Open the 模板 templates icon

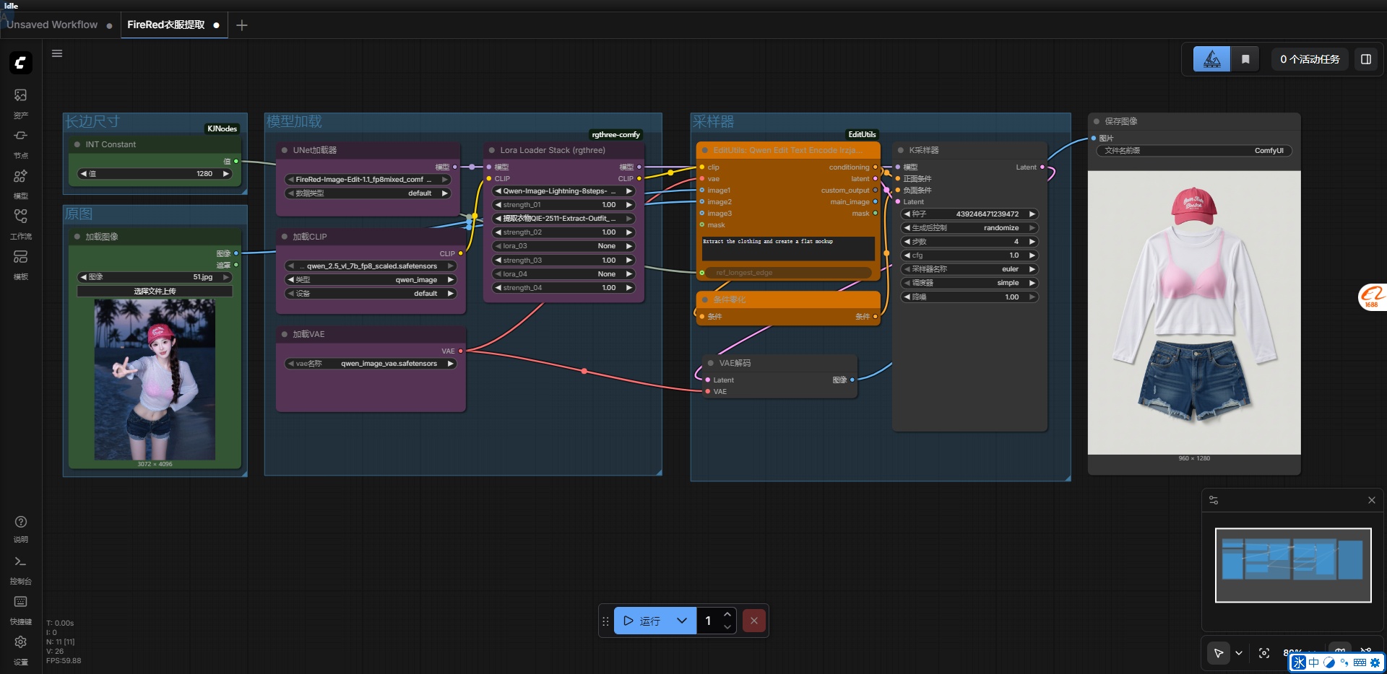(x=20, y=258)
